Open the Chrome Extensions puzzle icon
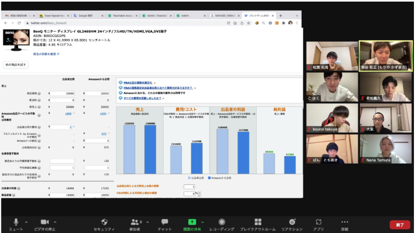 coord(283,23)
